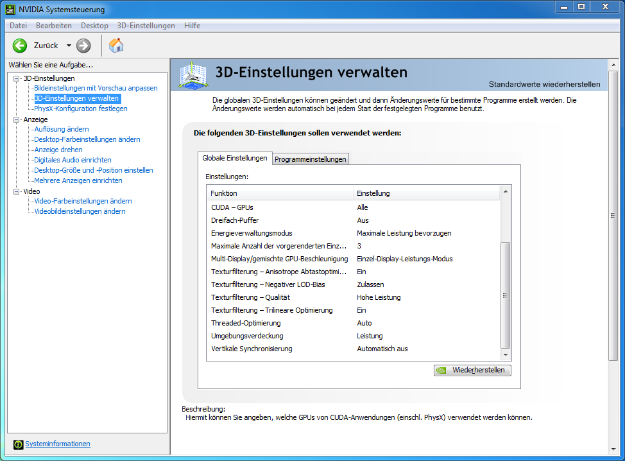Select 3D-Einstellungen verwalten in the tree
Image resolution: width=625 pixels, height=461 pixels.
[76, 98]
